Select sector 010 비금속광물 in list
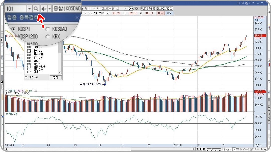The height and width of the screenshot is (152, 271). click(x=42, y=66)
